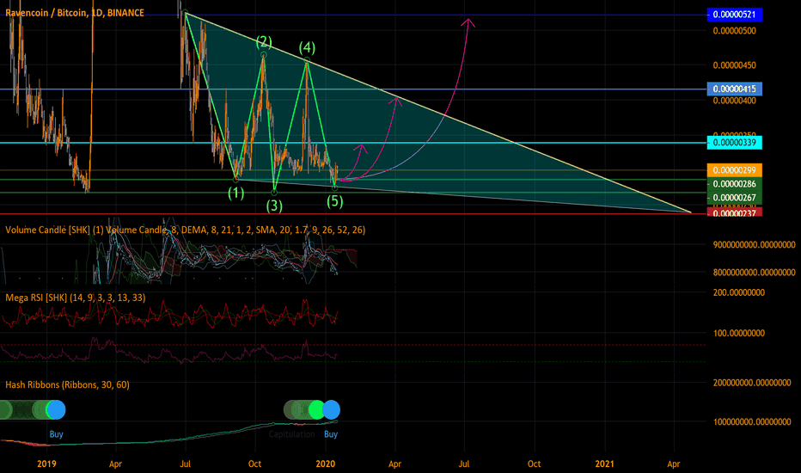
Task: Click the Oct label left of 2021
Action: 534,464
